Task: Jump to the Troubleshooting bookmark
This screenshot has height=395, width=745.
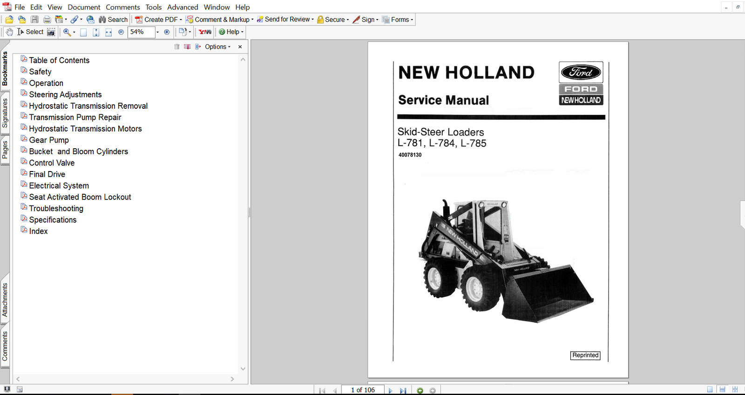Action: pos(56,209)
